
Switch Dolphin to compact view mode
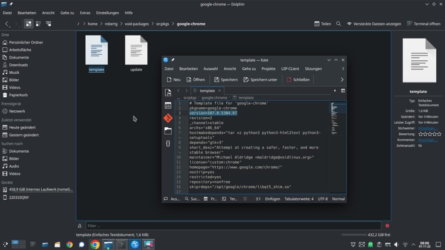point(38,24)
